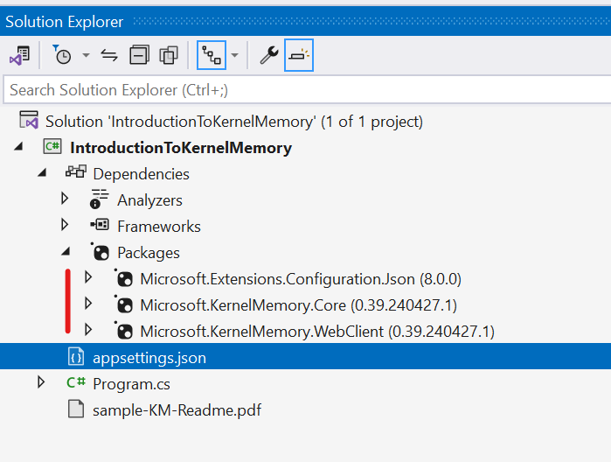Open Properties via the wrench icon

click(269, 56)
